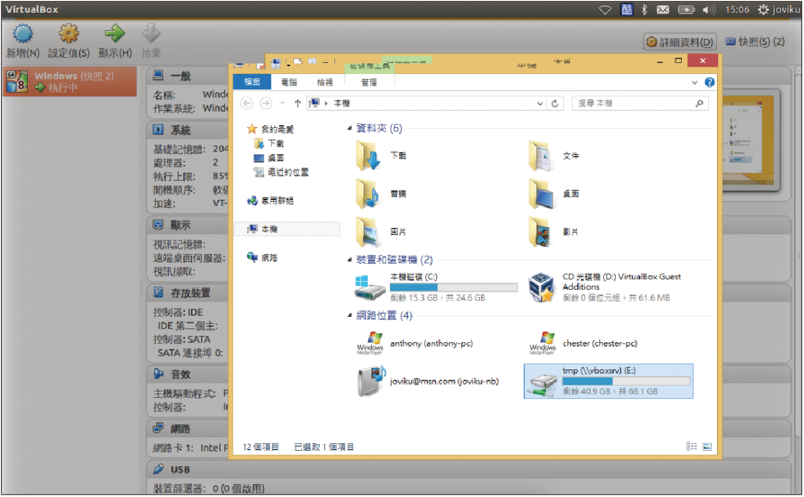The image size is (804, 497).
Task: Open 設定值(S) settings gear in VirtualBox toolbar
Action: 69,35
